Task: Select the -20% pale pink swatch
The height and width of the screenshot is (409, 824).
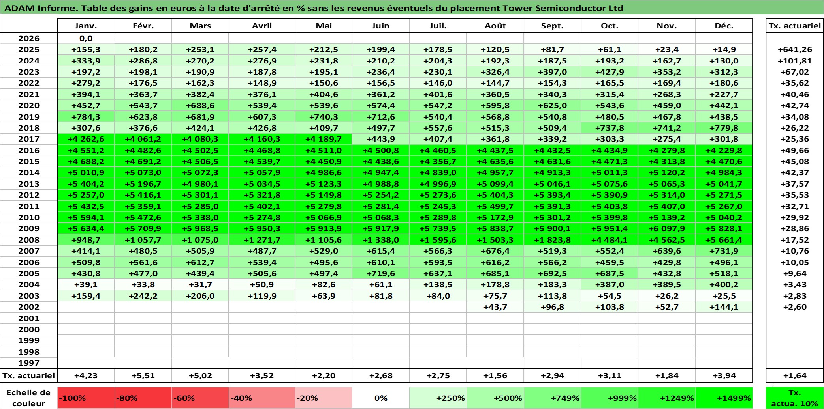Action: click(x=324, y=398)
